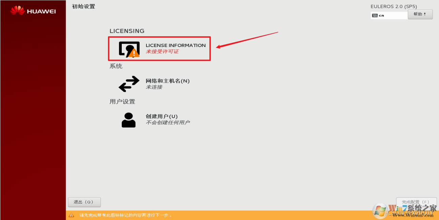
Task: Click the 未连接 network status
Action: 154,87
